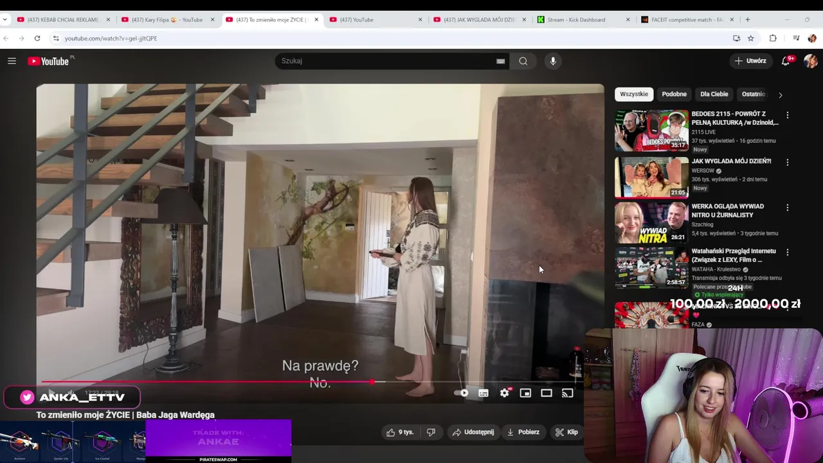Open options for WERKA OGLĄDA WYWIAD video
823x463 pixels.
coord(788,208)
